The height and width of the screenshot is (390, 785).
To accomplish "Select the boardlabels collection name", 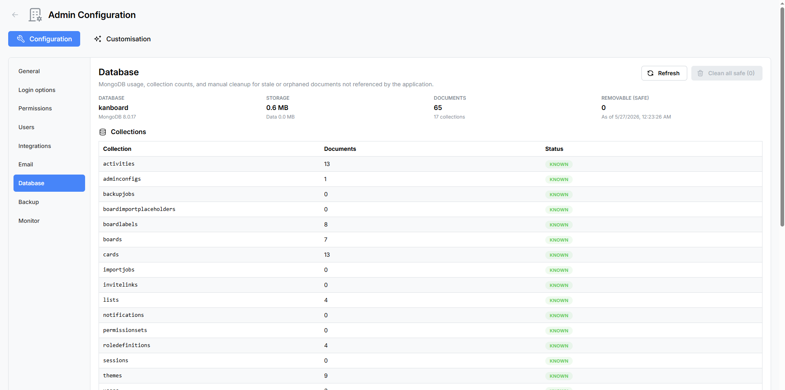I will [120, 224].
